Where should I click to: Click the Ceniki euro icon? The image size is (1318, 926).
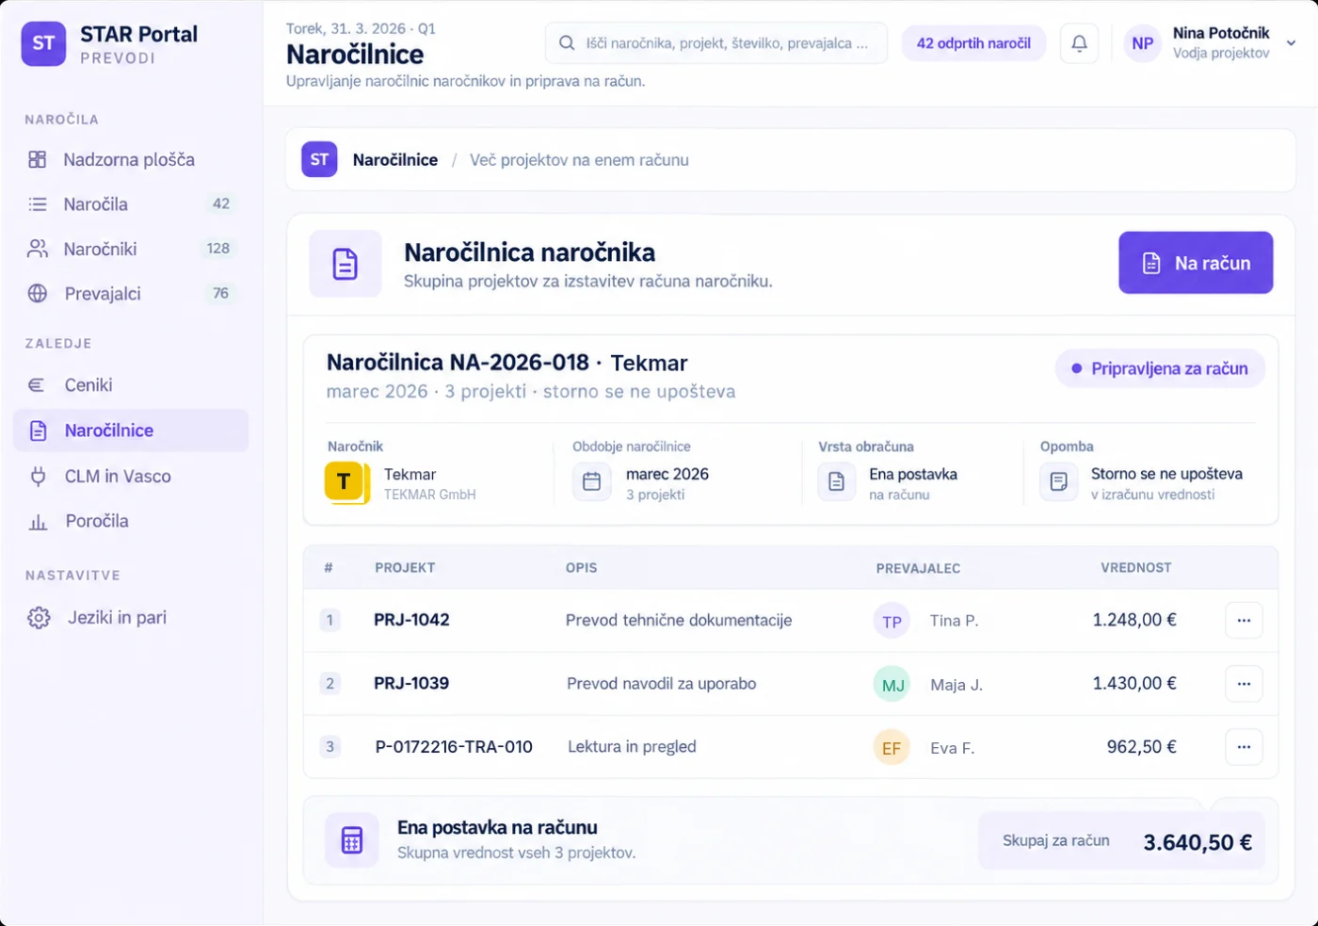pos(38,385)
